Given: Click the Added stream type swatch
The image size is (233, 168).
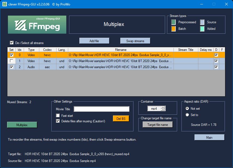Looking at the screenshot, I should tap(202, 29).
